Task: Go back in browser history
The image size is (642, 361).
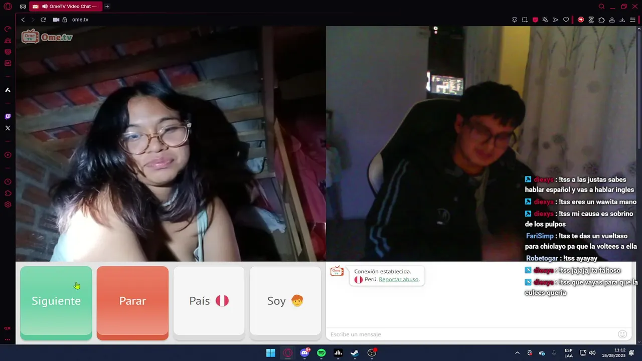Action: tap(23, 20)
